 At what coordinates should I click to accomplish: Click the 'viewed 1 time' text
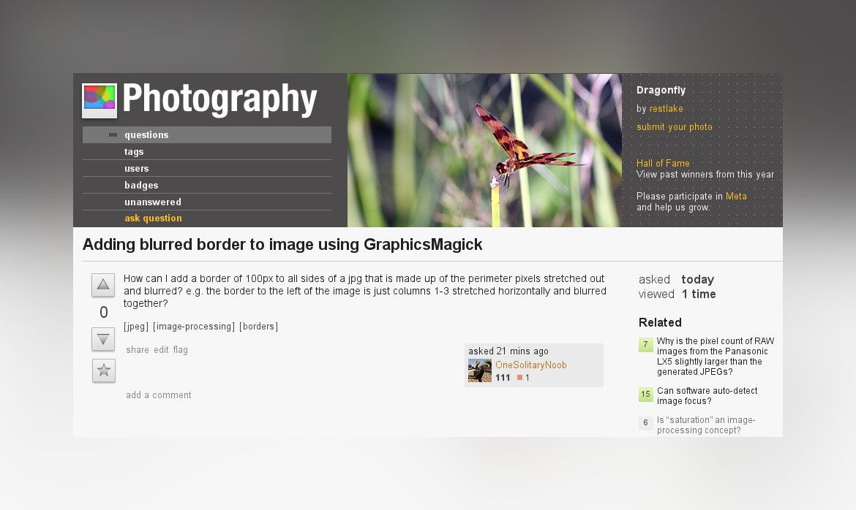(x=677, y=294)
